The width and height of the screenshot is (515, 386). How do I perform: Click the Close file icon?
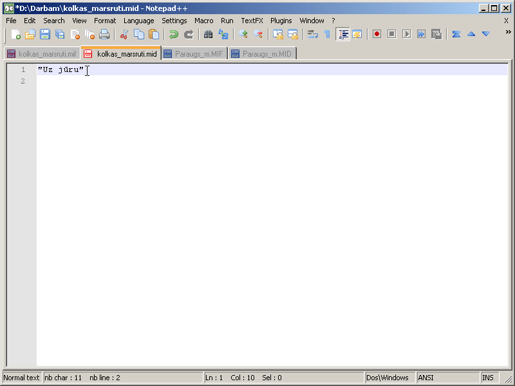click(75, 34)
